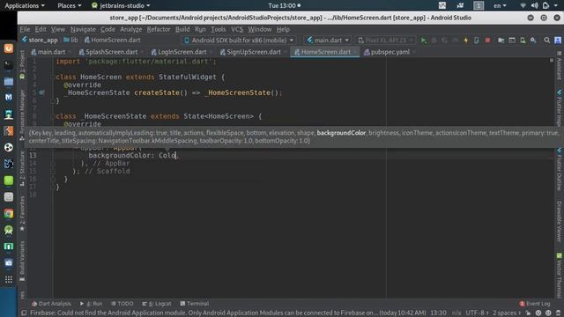Open the Show Applications grid icon
Image resolution: width=564 pixels, height=317 pixels.
pyautogui.click(x=9, y=279)
